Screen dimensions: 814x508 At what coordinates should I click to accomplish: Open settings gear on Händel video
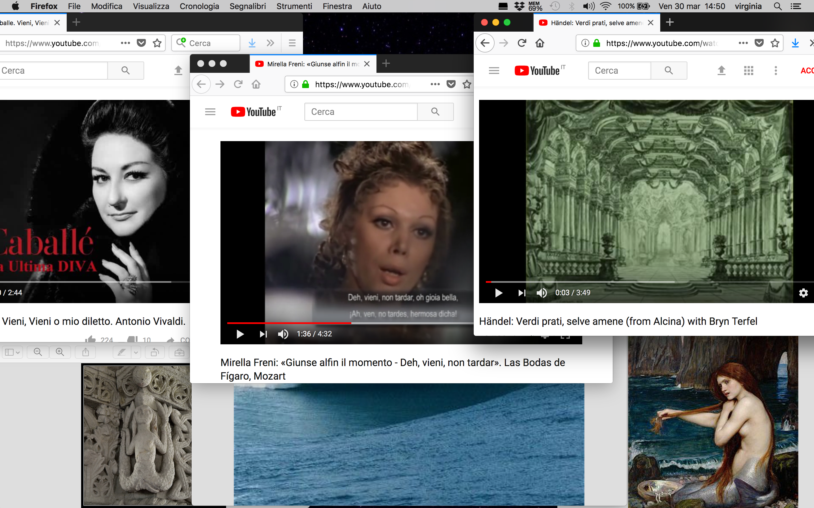803,293
